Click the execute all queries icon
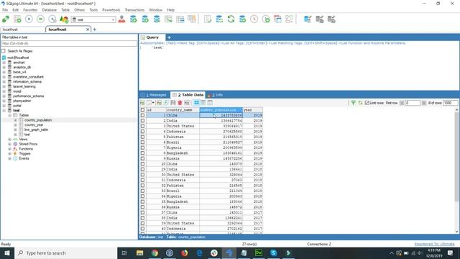Image resolution: width=460 pixels, height=259 pixels. pyautogui.click(x=40, y=19)
